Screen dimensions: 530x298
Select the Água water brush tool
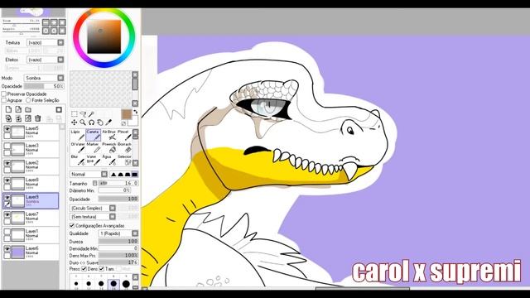[108, 160]
